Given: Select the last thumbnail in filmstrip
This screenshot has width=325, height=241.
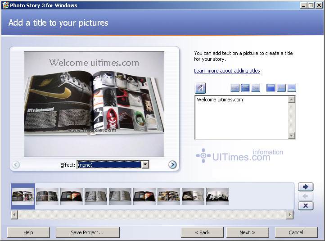Looking at the screenshot, I should 217,196.
